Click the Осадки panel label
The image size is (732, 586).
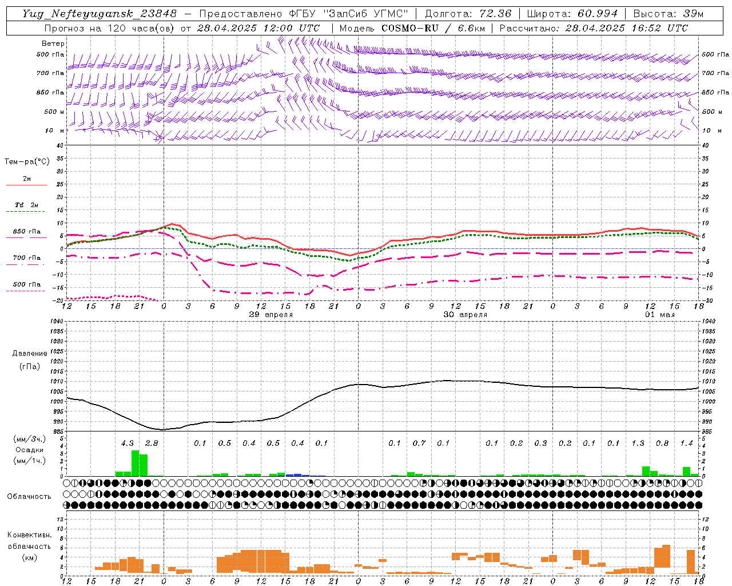[29, 450]
